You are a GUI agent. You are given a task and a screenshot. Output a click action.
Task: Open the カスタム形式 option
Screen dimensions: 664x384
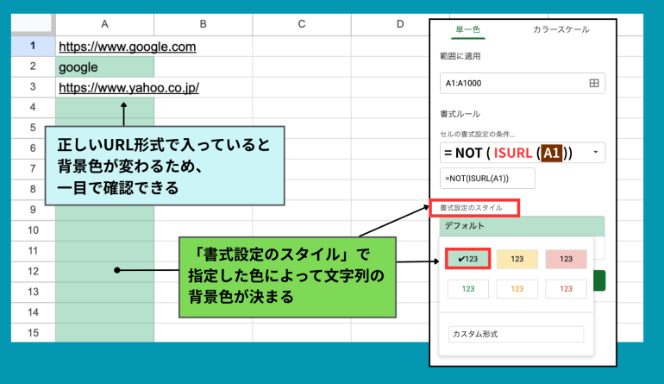click(516, 334)
